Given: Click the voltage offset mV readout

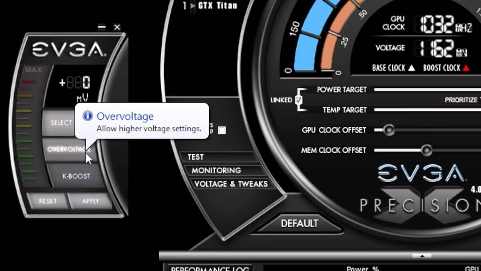Looking at the screenshot, I should pyautogui.click(x=75, y=82).
